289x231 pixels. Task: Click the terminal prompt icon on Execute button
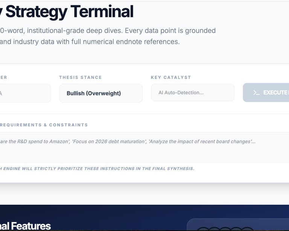pos(256,93)
